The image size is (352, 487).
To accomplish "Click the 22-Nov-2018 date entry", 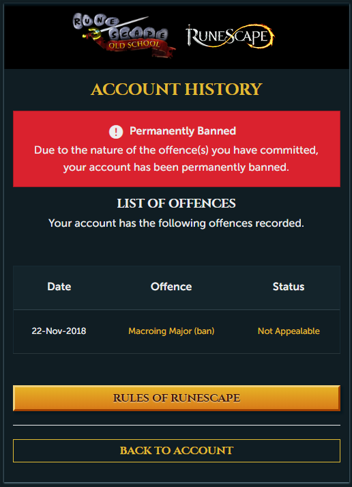I will 59,331.
